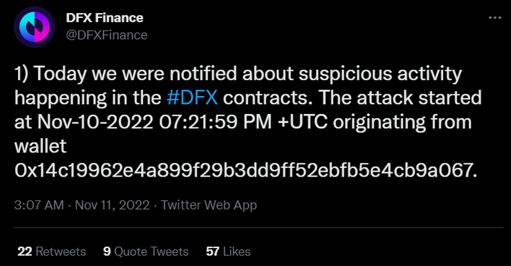
Task: View the 57 Likes list
Action: [x=228, y=251]
